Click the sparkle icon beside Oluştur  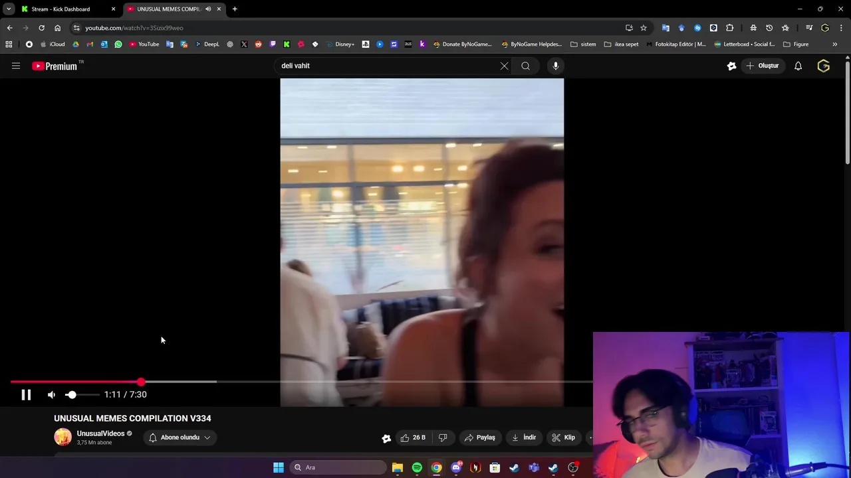731,66
